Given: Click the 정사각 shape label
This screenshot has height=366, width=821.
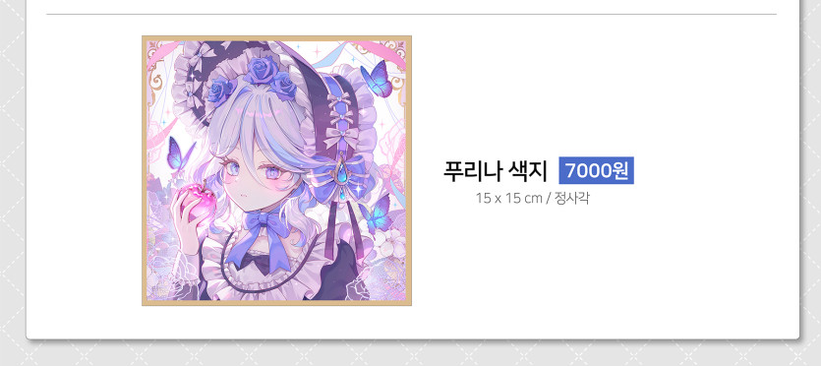Looking at the screenshot, I should (572, 199).
